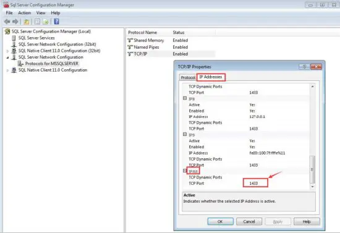Screen dimensions: 340x233
Task: Click the Forward arrow toolbar icon
Action: point(15,22)
